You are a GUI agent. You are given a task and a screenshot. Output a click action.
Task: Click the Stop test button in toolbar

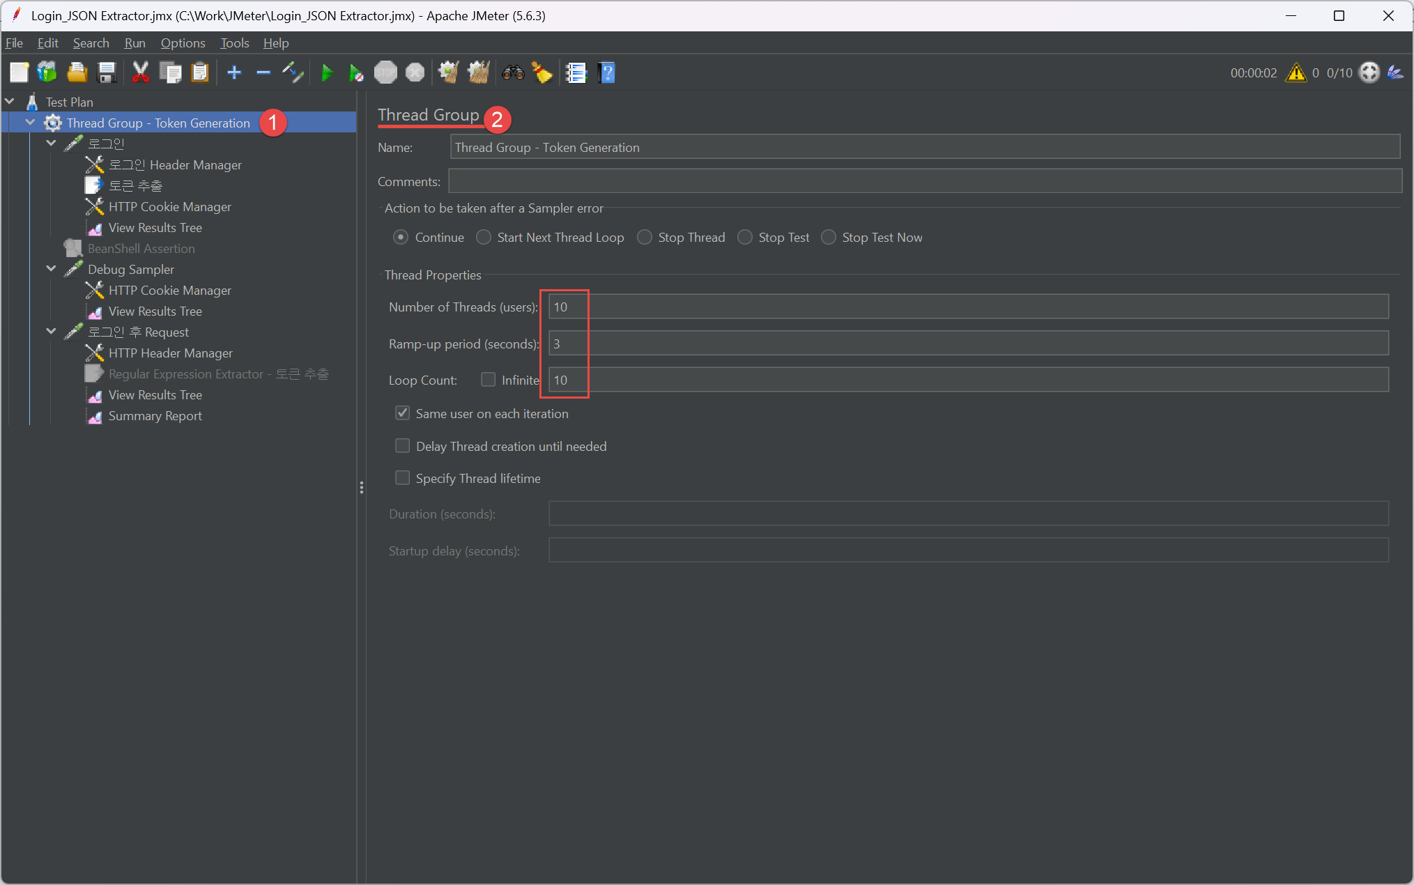click(x=385, y=72)
